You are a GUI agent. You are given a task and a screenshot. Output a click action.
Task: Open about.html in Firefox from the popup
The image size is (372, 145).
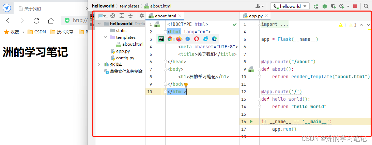(x=179, y=39)
